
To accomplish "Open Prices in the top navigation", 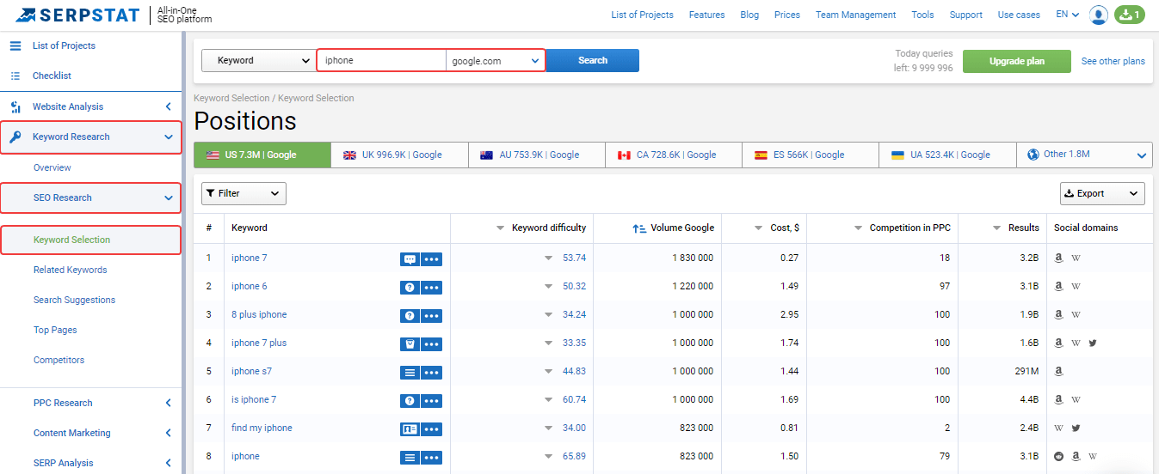I will (787, 15).
